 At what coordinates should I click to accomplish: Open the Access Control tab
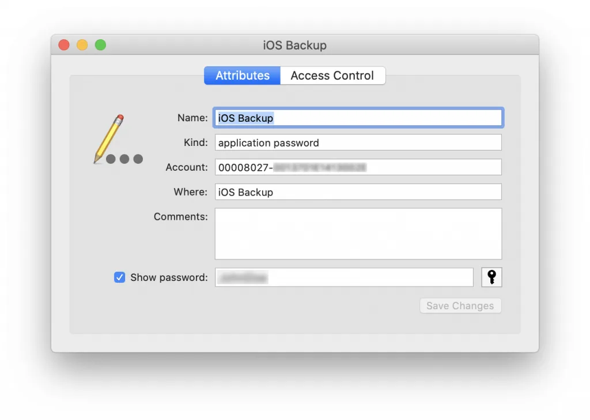pyautogui.click(x=332, y=76)
